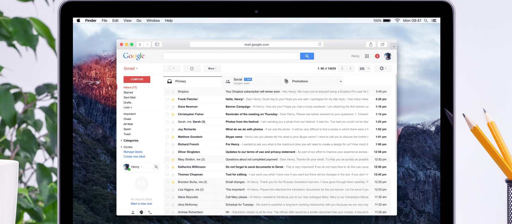Image resolution: width=512 pixels, height=224 pixels.
Task: Open the contacts person icon in chat
Action: tap(133, 212)
